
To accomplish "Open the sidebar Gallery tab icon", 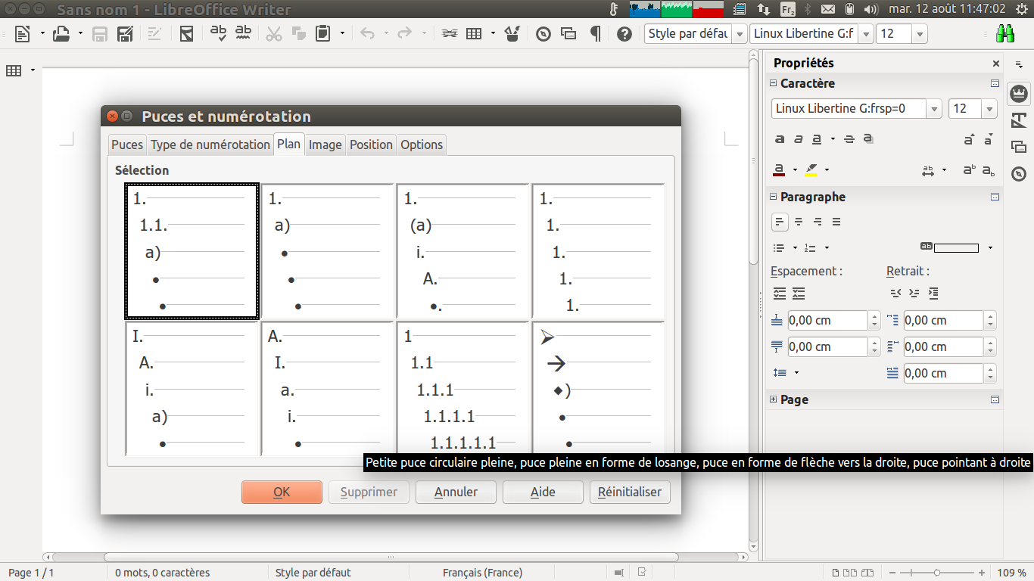I will (1019, 147).
